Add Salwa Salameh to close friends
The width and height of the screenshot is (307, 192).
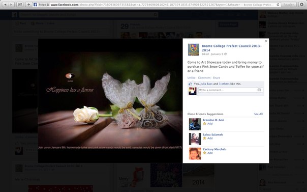point(208,138)
